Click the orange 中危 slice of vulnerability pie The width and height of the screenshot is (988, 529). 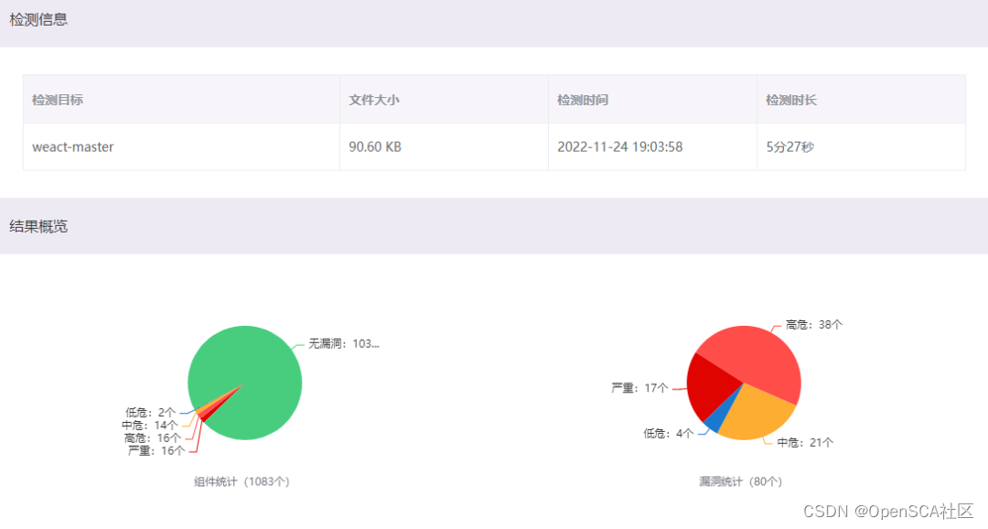tap(759, 413)
